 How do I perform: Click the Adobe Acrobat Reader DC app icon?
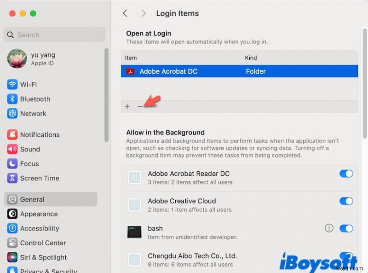tap(134, 177)
